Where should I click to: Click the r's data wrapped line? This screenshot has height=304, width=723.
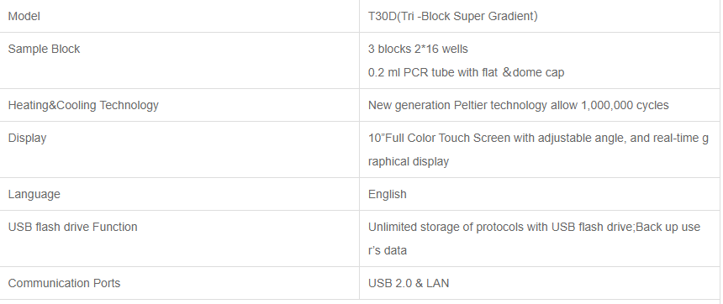tap(388, 250)
